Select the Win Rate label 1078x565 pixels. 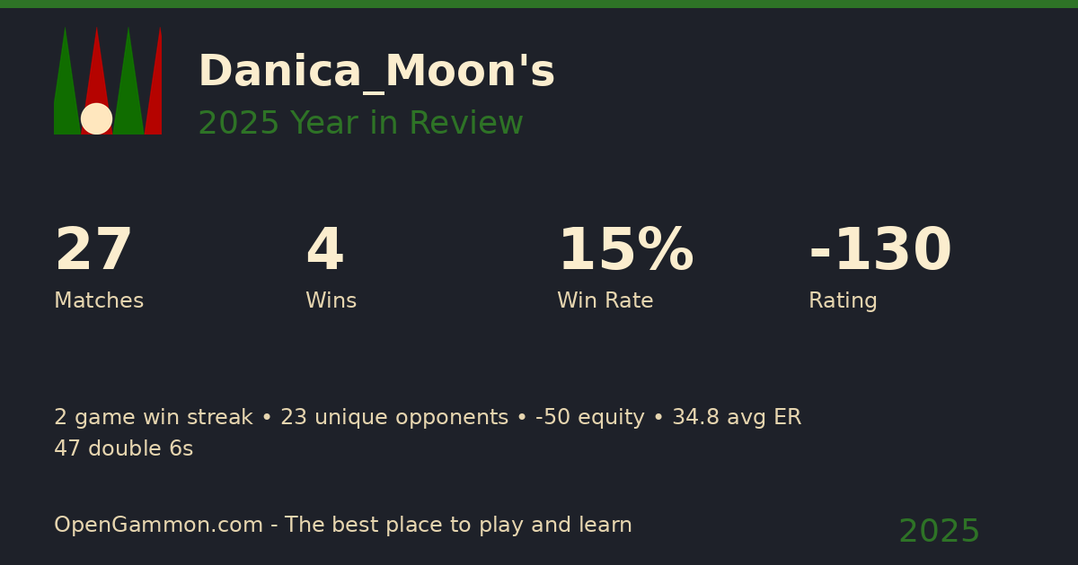tap(605, 301)
